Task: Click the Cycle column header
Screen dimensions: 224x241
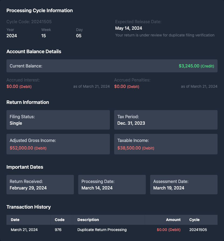Action: click(194, 220)
